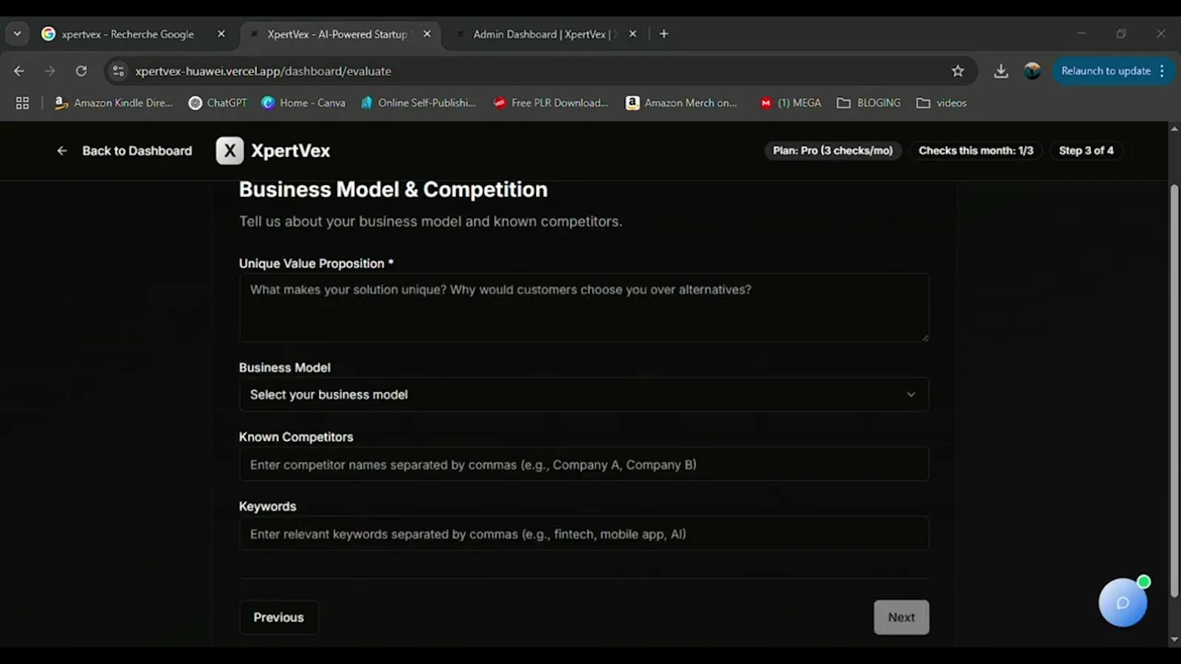
Task: Expand the videos bookmark folder
Action: (x=941, y=103)
